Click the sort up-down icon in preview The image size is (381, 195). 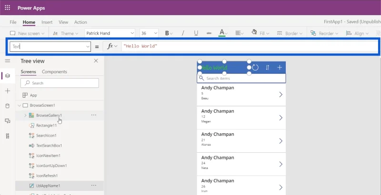(x=268, y=67)
